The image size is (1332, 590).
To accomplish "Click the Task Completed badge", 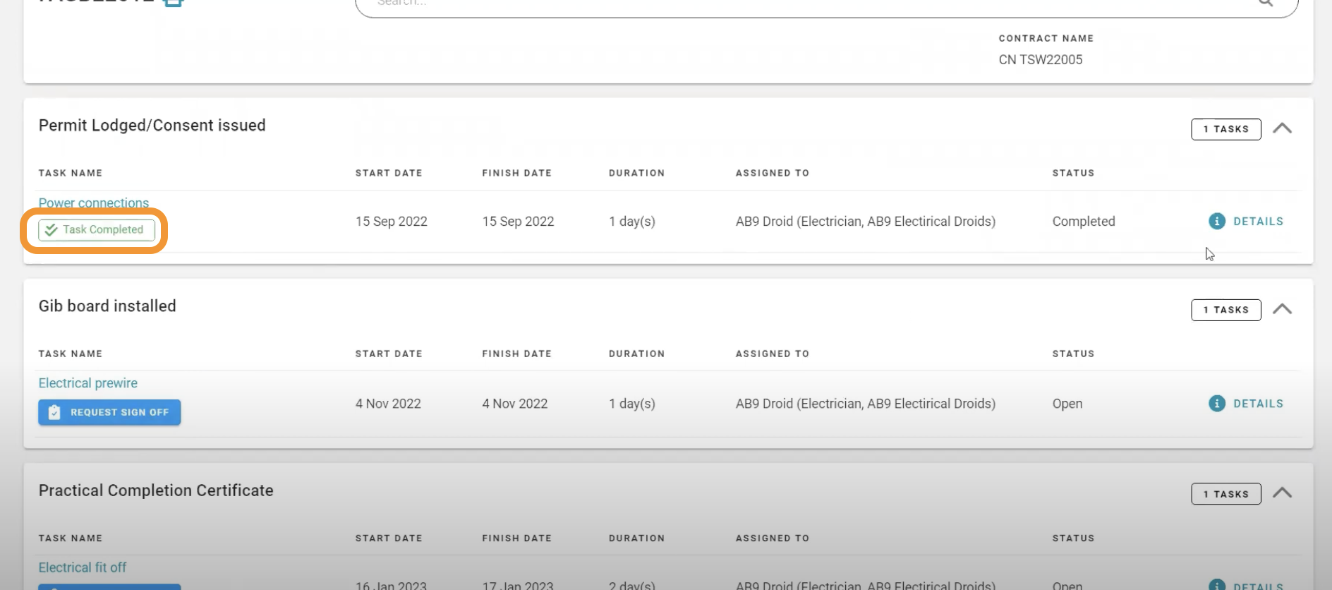I will coord(97,229).
